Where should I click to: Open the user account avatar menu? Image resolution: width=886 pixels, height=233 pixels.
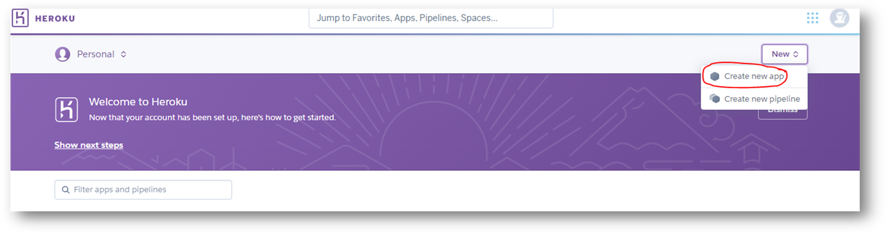(x=840, y=18)
